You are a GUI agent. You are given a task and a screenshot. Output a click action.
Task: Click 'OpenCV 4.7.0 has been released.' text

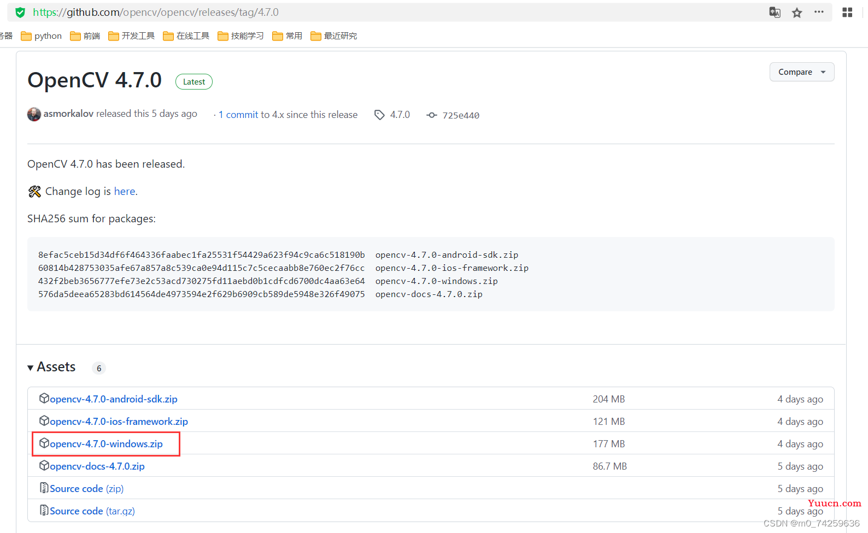[x=106, y=164]
